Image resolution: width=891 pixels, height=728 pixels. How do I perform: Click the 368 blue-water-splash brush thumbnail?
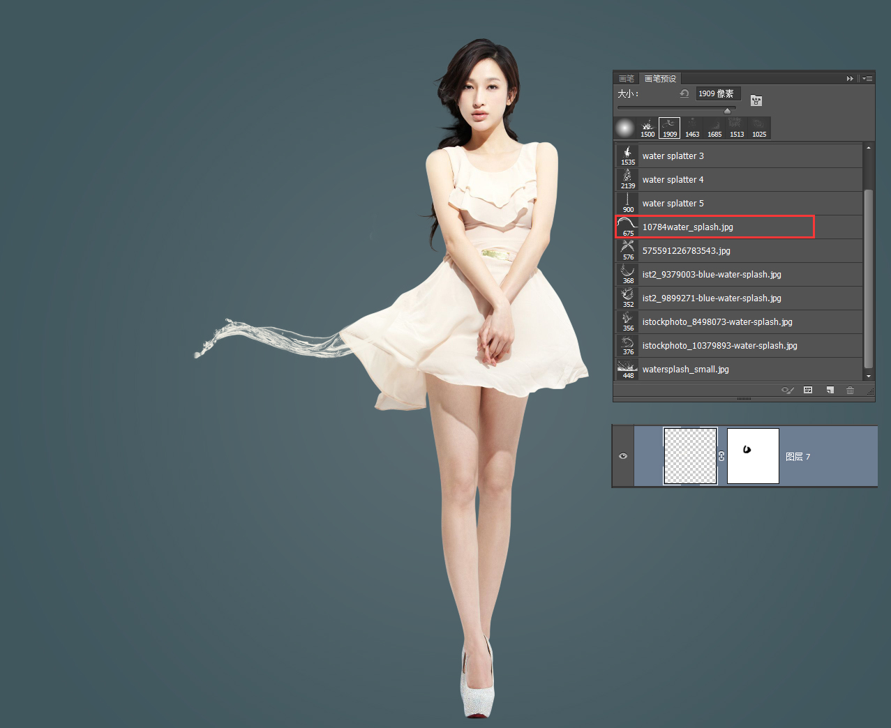(x=628, y=275)
